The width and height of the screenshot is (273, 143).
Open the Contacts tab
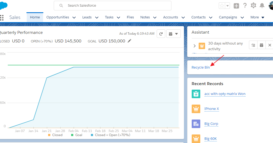click(x=198, y=17)
